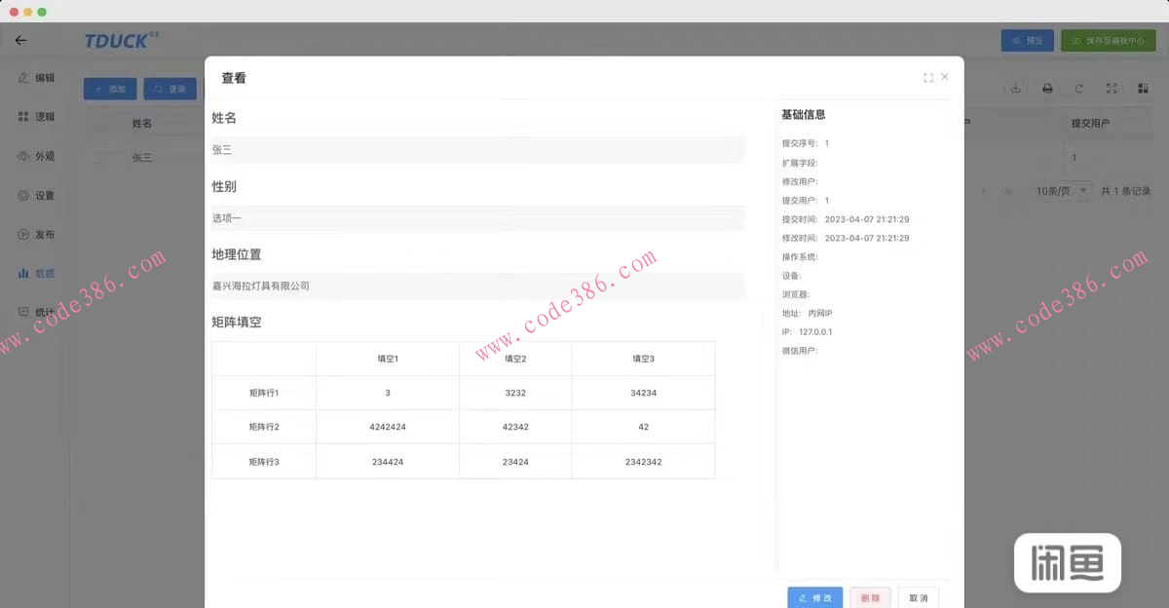
Task: Click the 查询 search button
Action: pos(170,89)
